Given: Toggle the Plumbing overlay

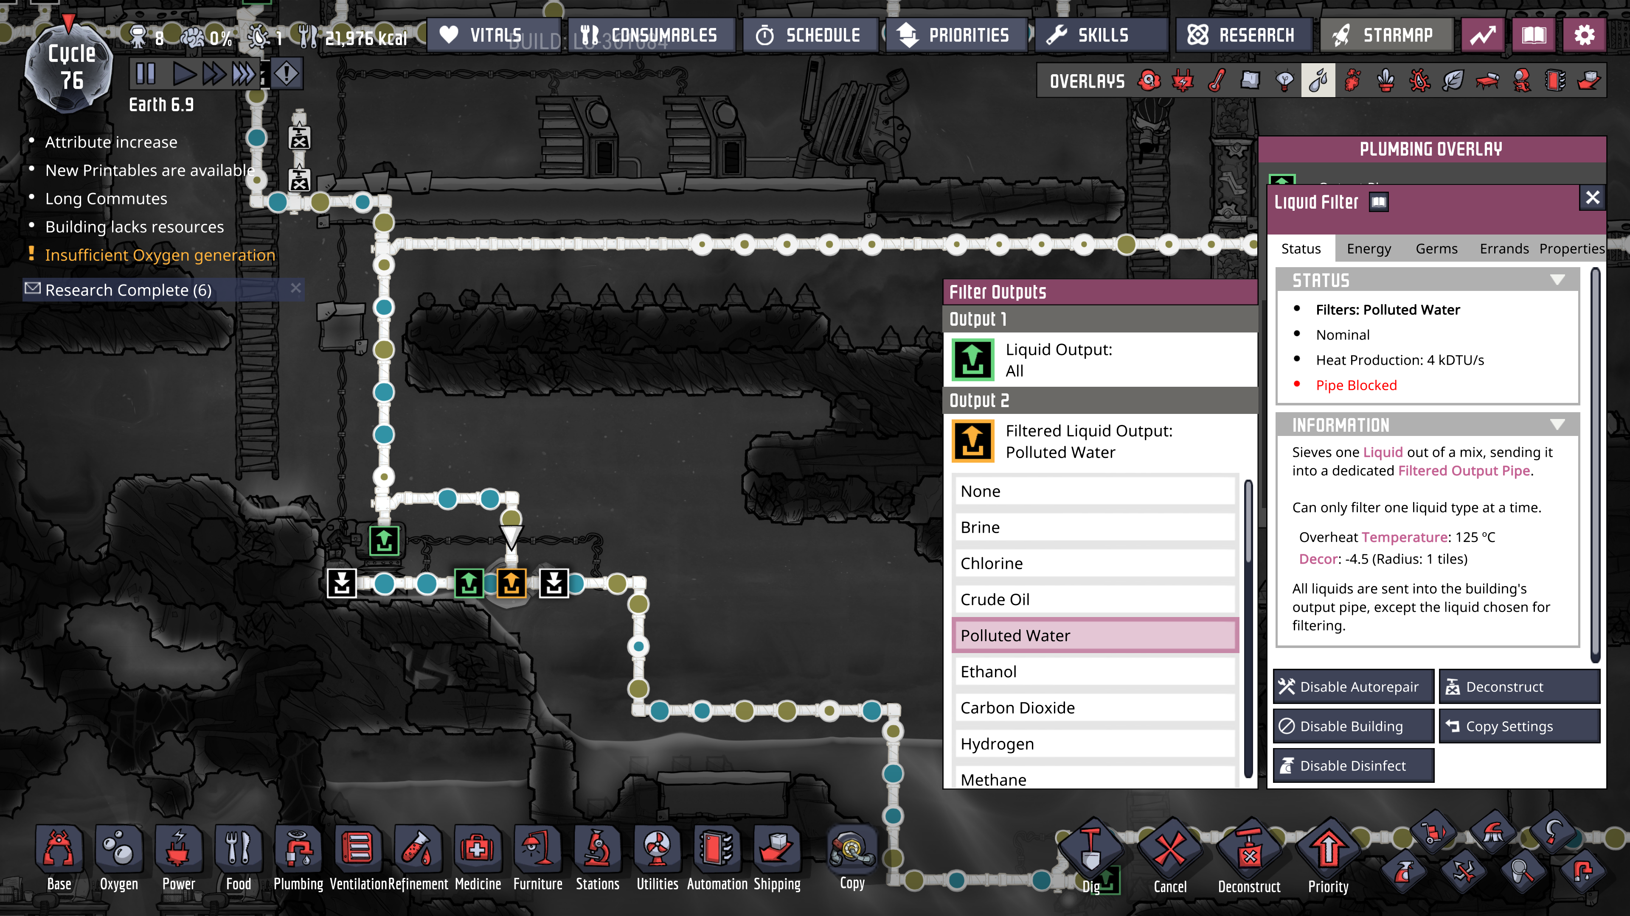Looking at the screenshot, I should point(1318,81).
